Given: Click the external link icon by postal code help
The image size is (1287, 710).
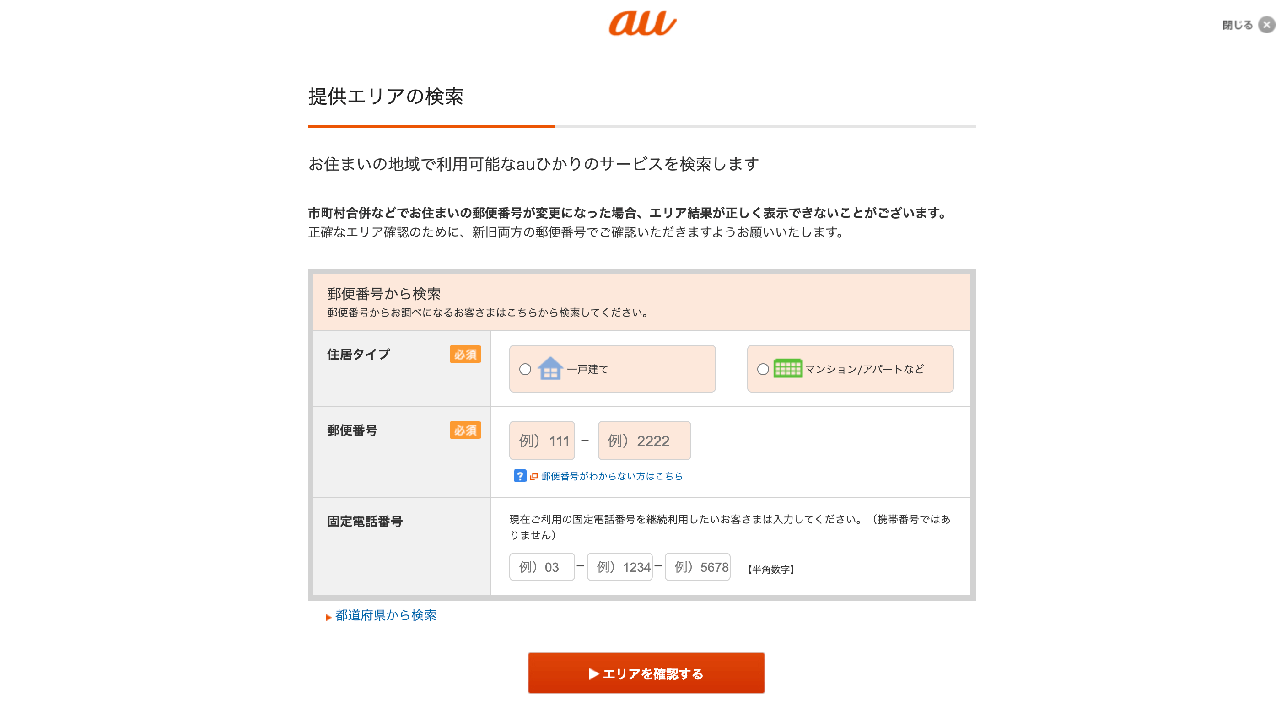Looking at the screenshot, I should click(x=533, y=476).
